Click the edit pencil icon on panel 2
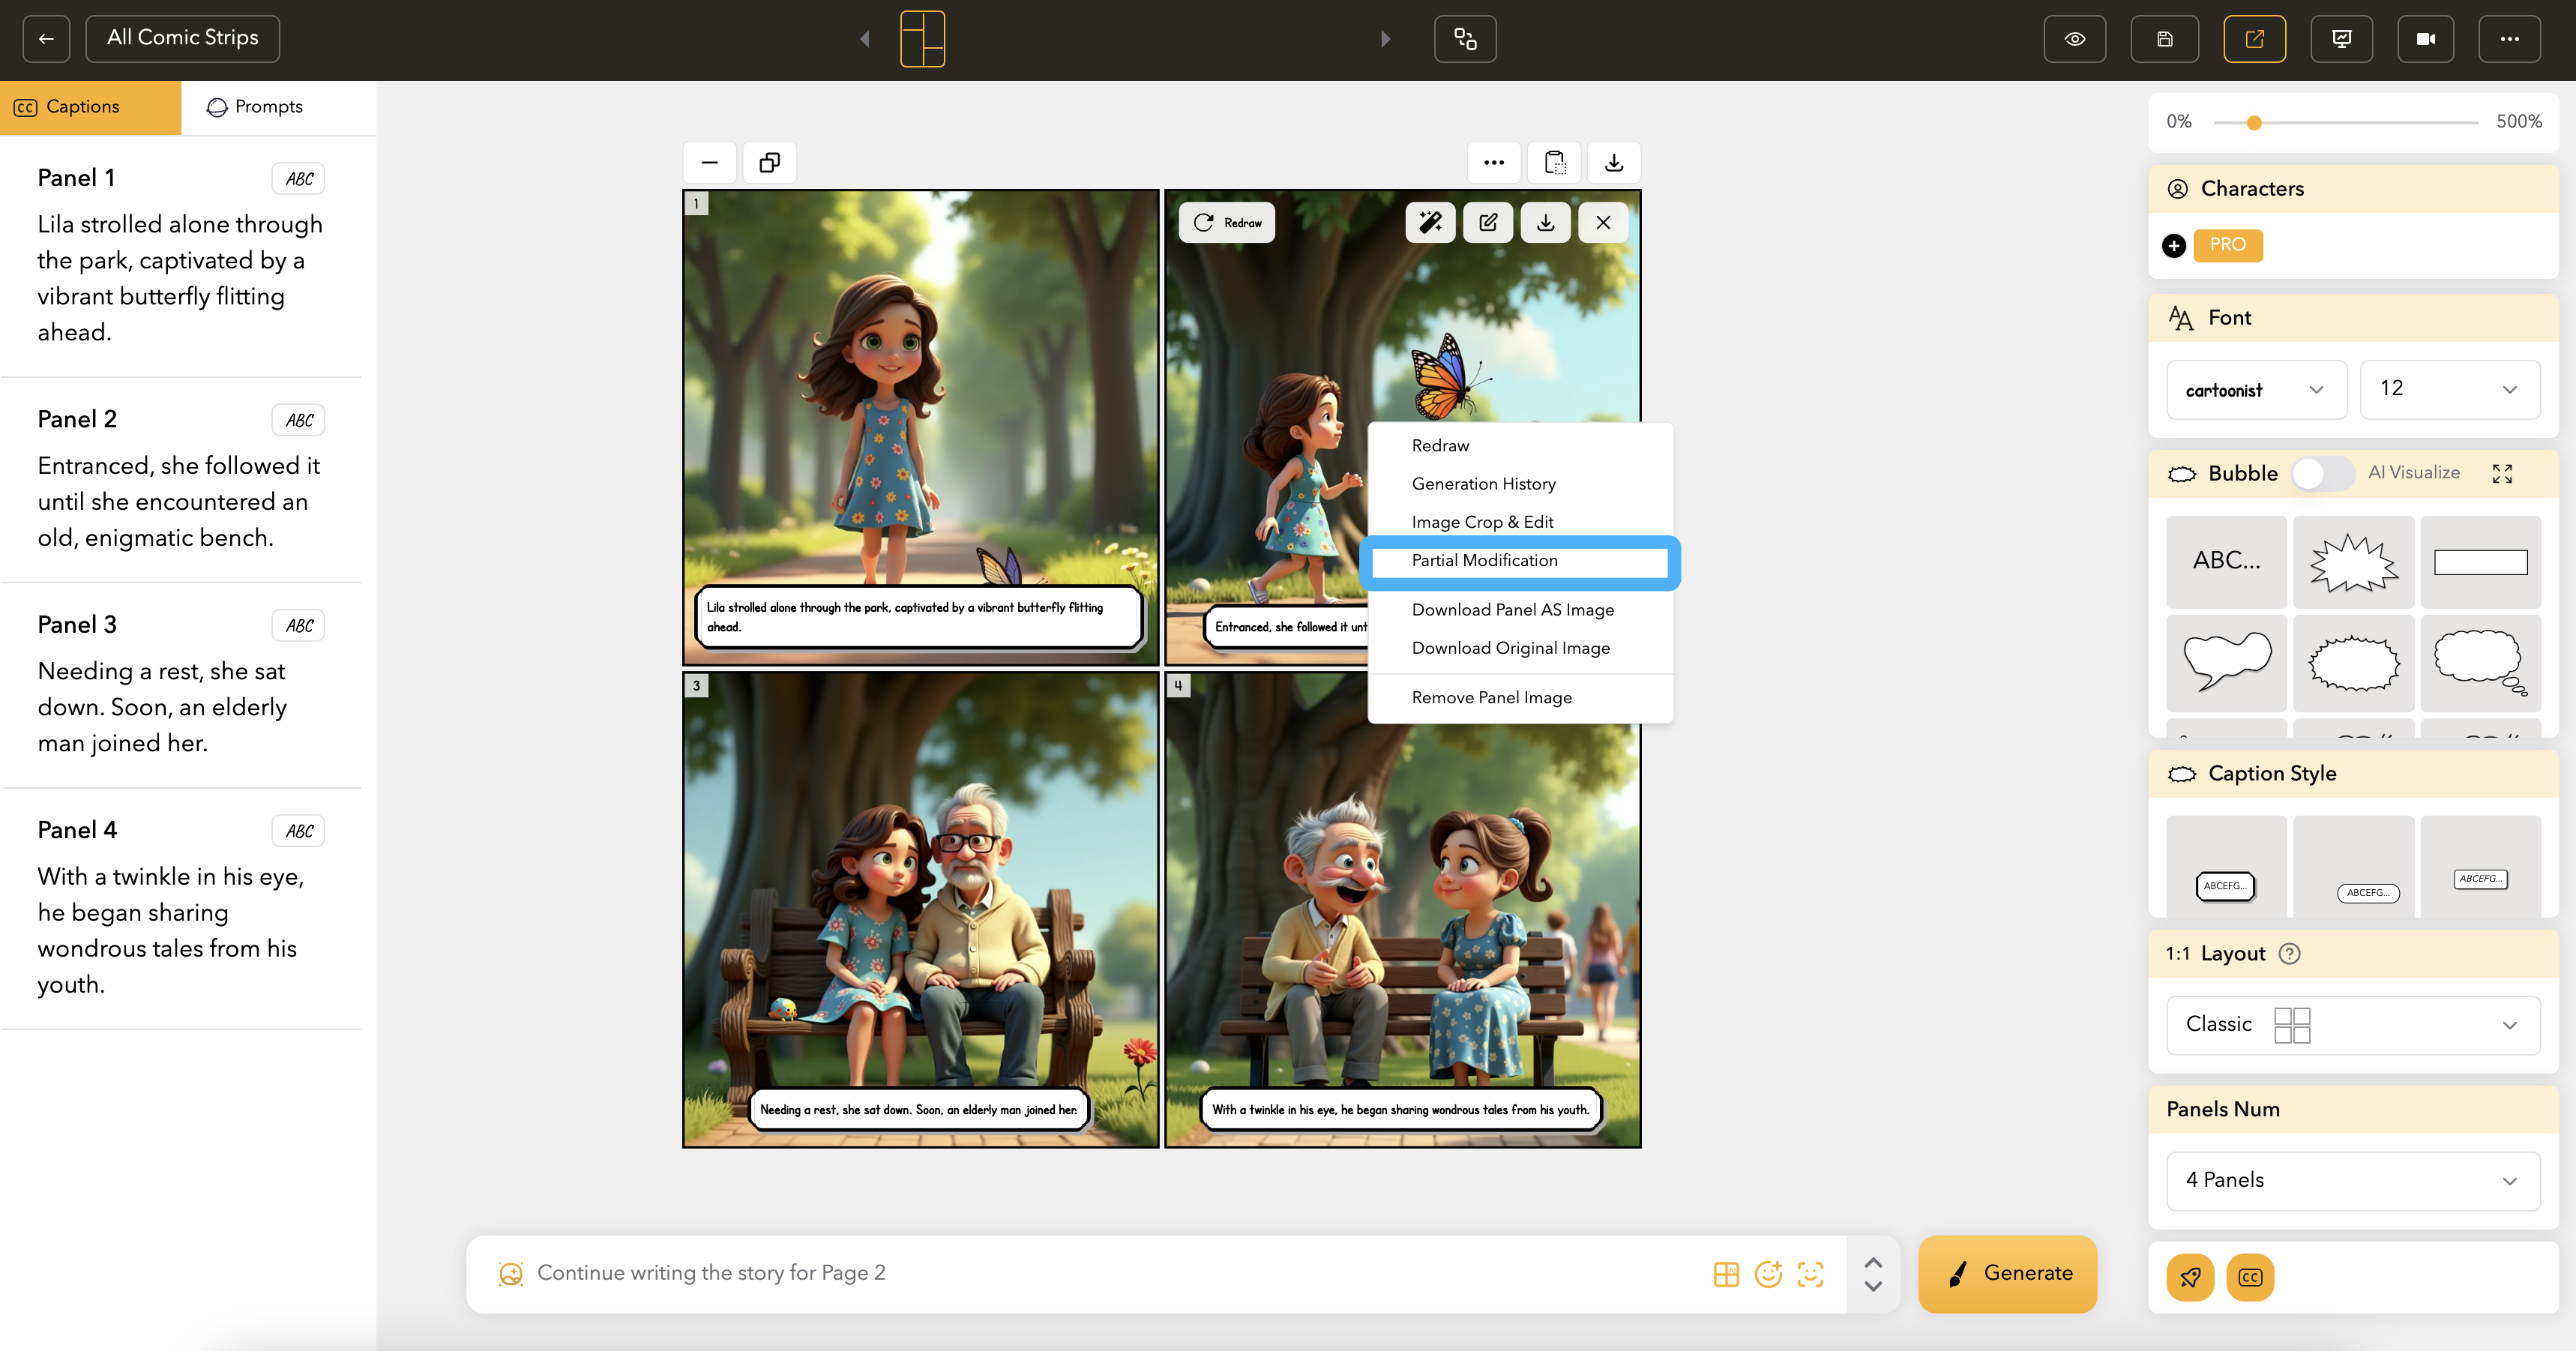The height and width of the screenshot is (1351, 2576). click(x=1488, y=222)
